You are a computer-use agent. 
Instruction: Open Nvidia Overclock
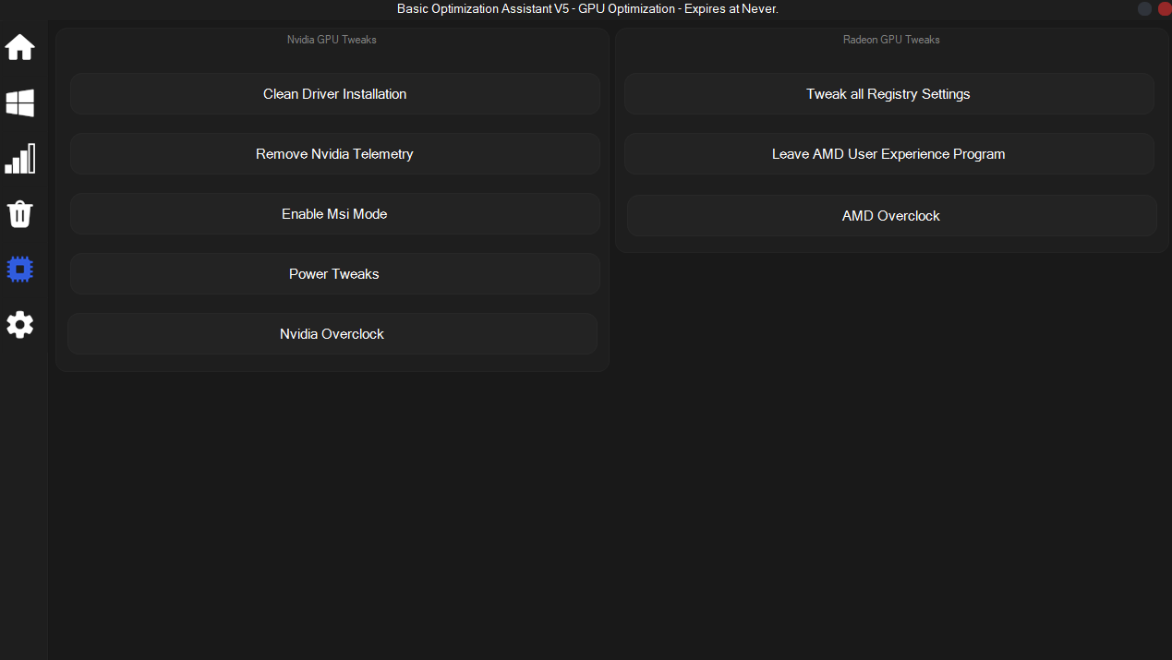click(x=332, y=334)
